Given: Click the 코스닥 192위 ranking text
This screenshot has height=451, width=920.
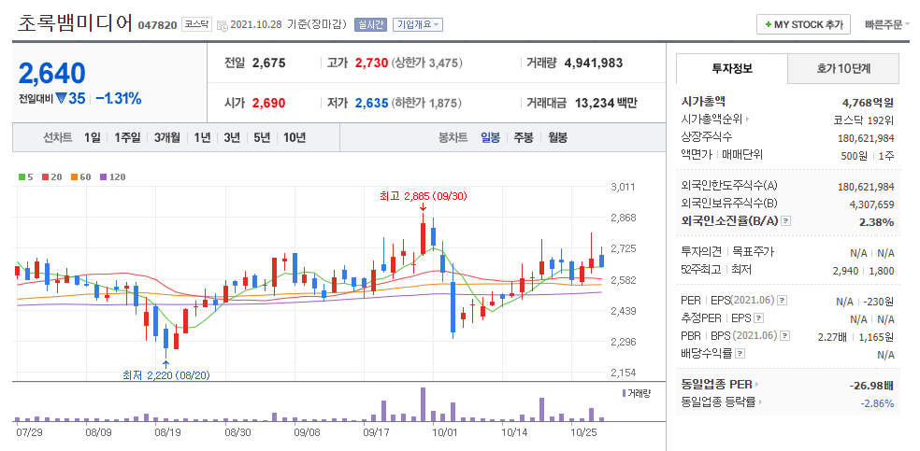Looking at the screenshot, I should pos(864,120).
